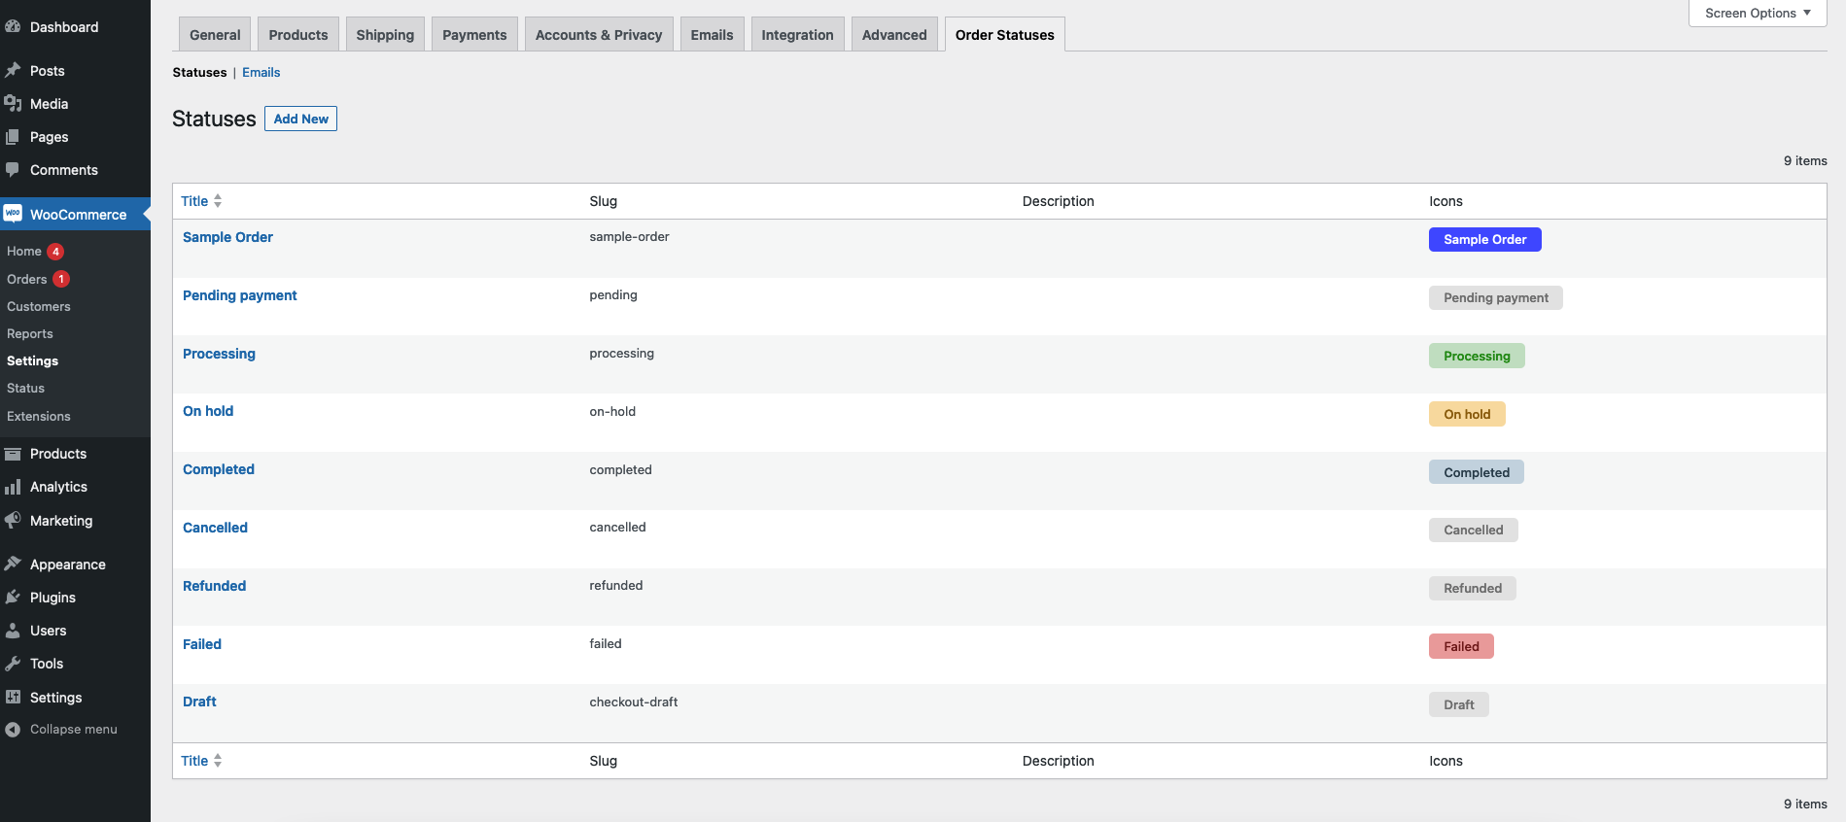Click the WooCommerce logo icon
This screenshot has height=822, width=1846.
coord(13,214)
